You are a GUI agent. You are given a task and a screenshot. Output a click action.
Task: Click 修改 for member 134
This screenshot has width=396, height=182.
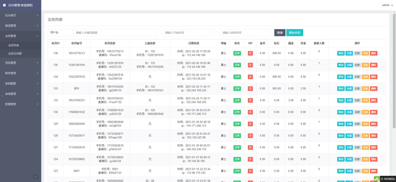click(x=341, y=77)
